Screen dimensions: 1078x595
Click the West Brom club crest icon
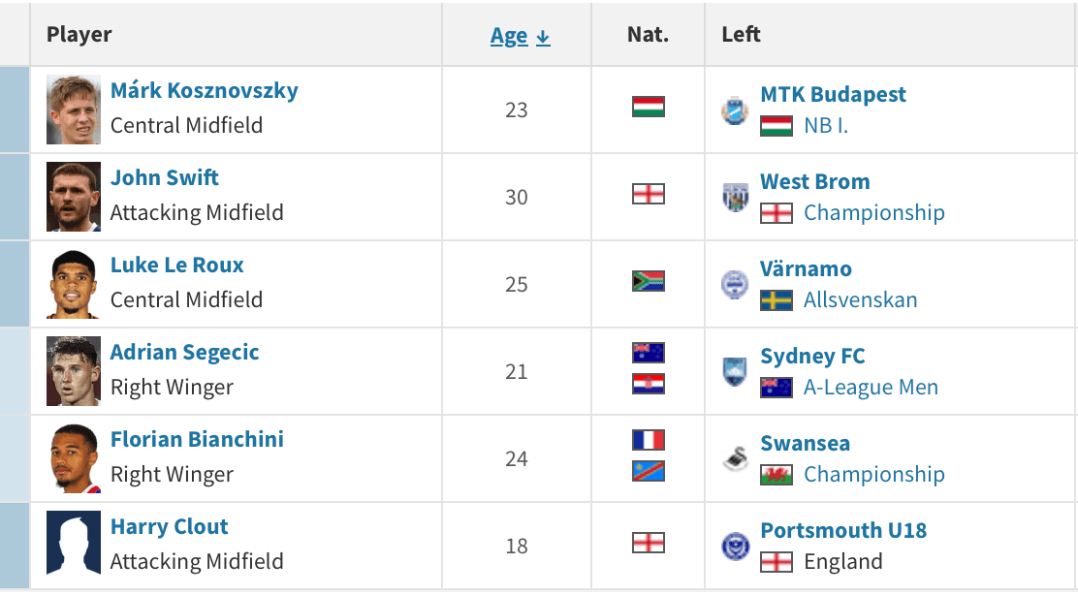pos(734,197)
